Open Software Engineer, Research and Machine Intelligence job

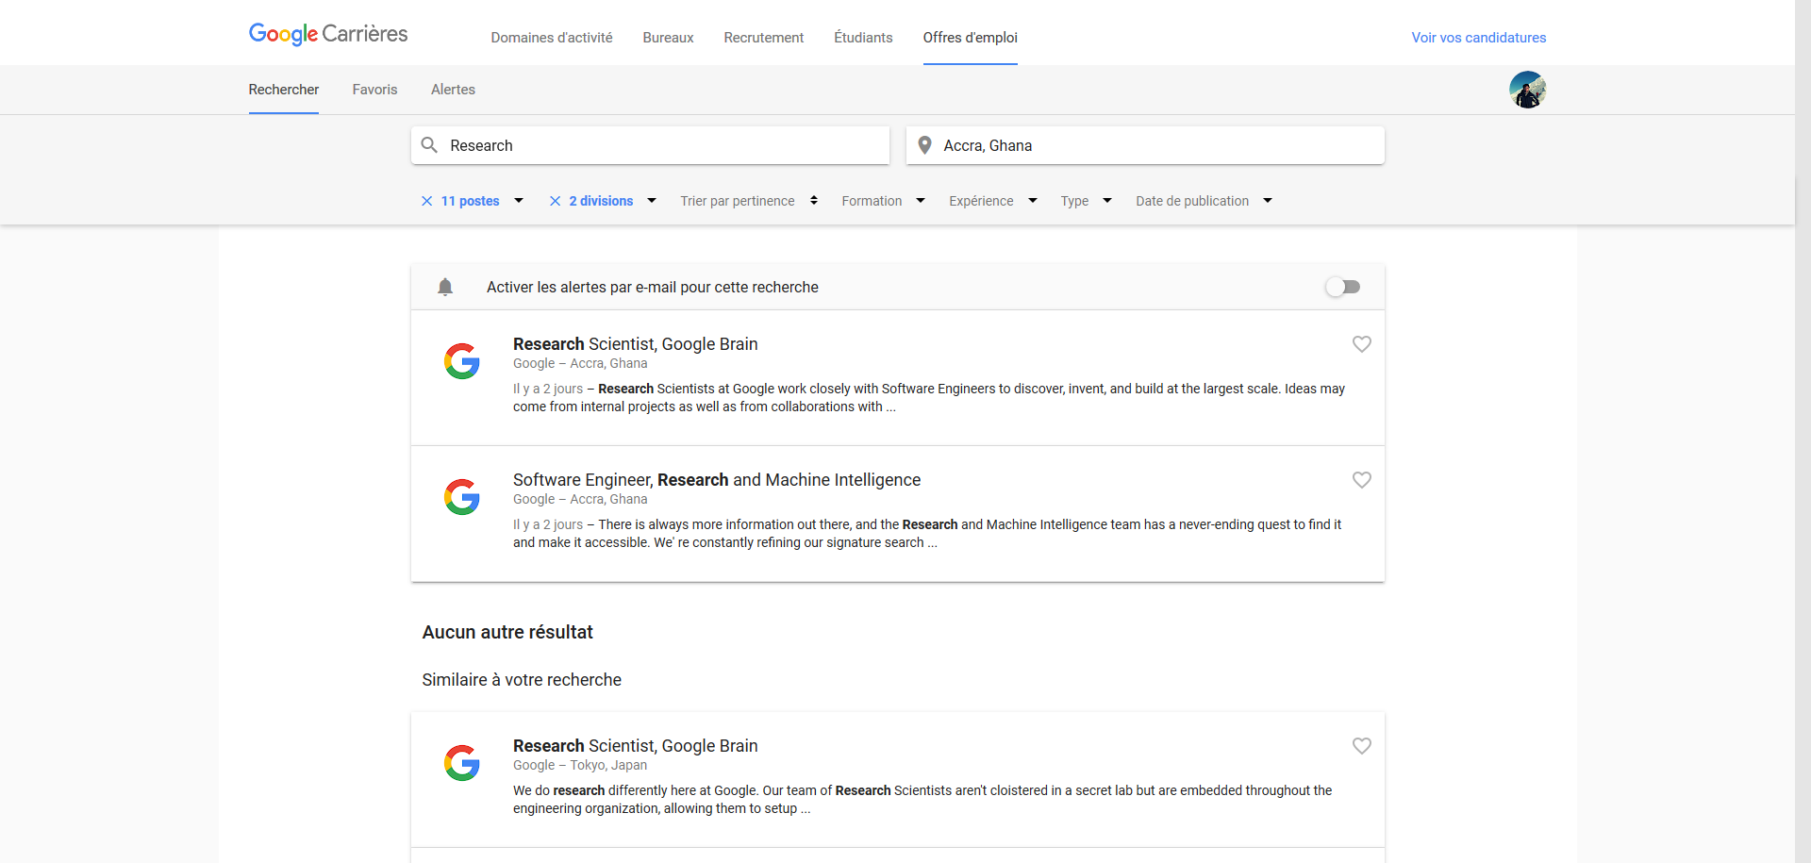pos(717,480)
